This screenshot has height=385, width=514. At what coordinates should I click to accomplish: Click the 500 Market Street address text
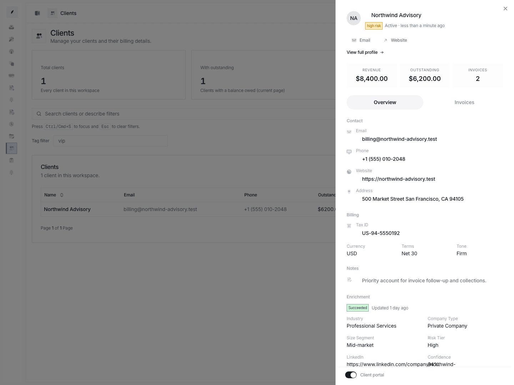[x=413, y=199]
